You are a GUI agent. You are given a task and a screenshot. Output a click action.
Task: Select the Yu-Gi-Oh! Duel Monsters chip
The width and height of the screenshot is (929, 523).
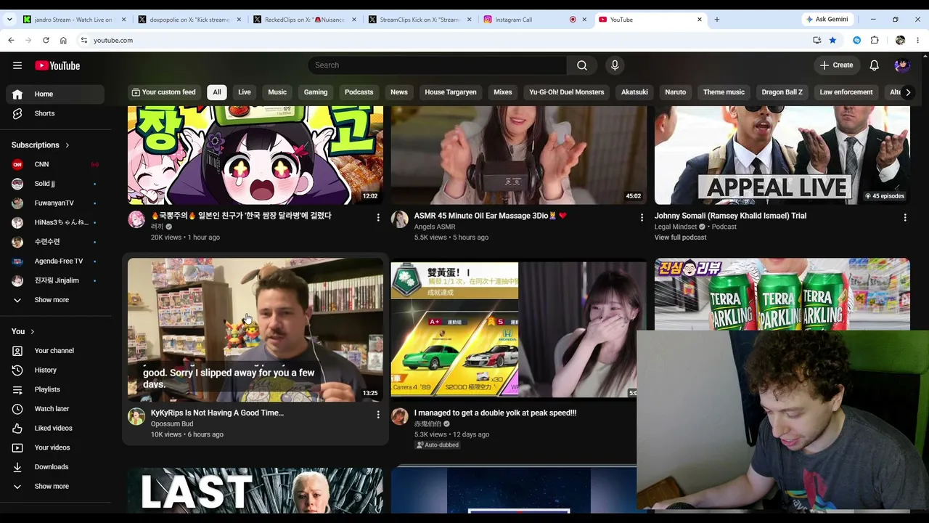coord(567,92)
